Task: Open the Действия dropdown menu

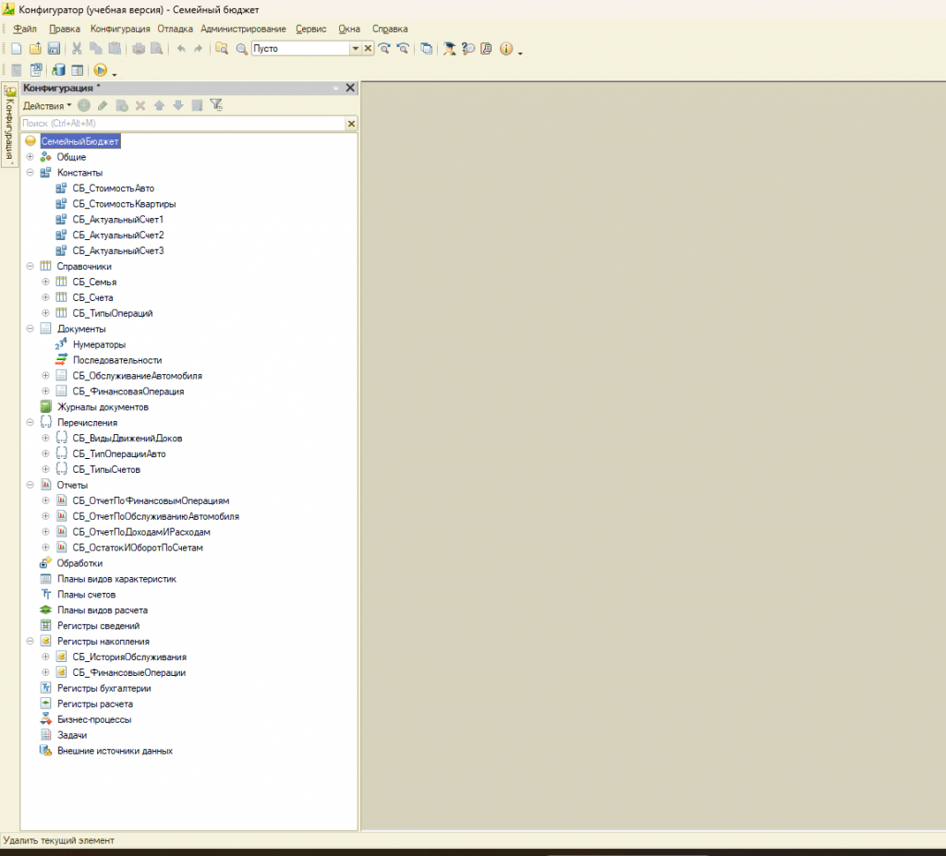Action: tap(47, 105)
